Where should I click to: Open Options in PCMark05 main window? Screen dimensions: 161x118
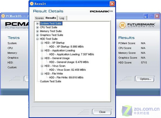tap(145, 79)
